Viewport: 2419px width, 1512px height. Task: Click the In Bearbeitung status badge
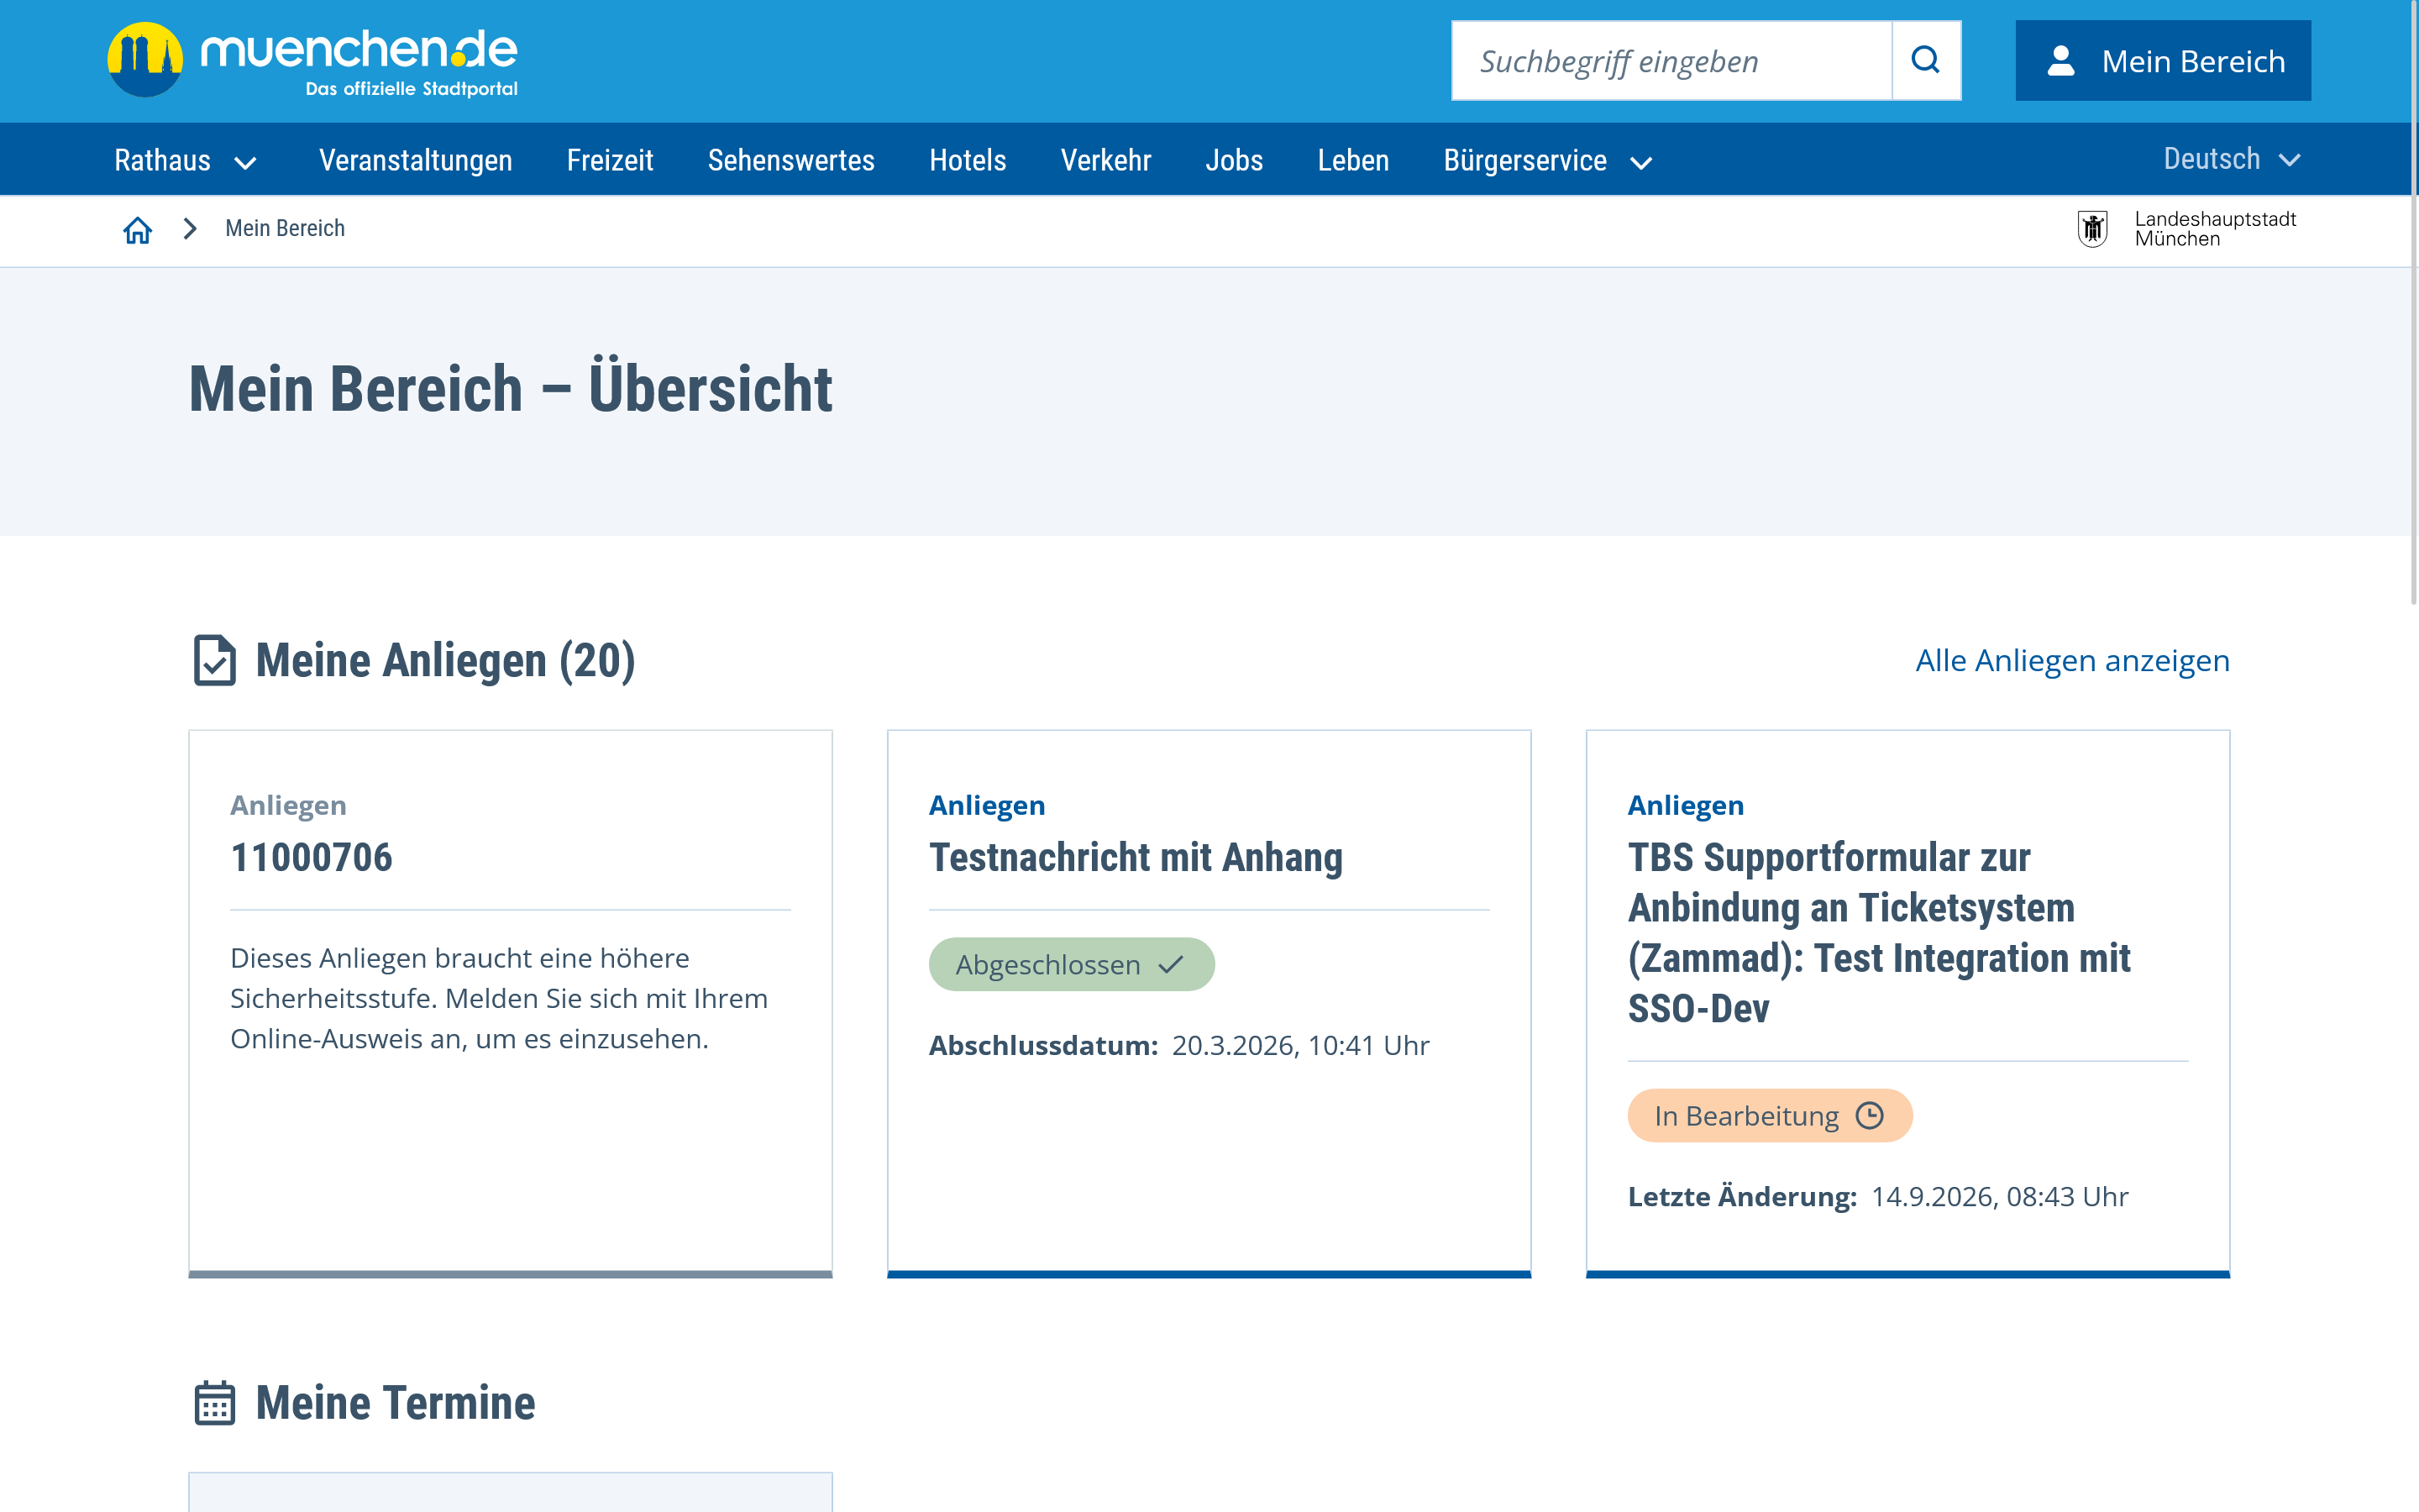point(1769,1116)
